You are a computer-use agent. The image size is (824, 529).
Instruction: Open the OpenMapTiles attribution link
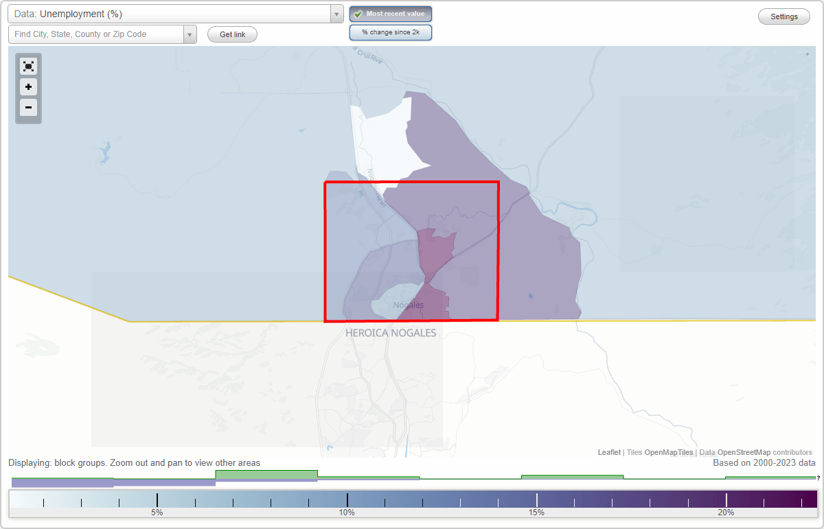click(668, 452)
